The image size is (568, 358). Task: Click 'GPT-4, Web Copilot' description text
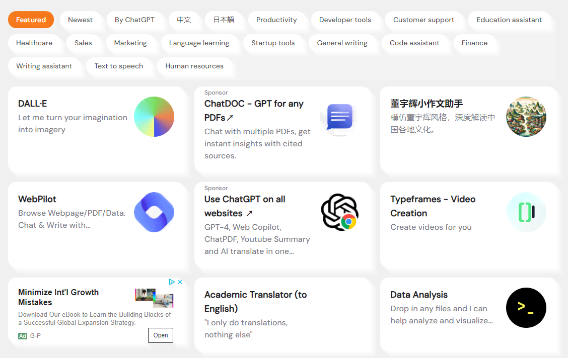click(257, 239)
